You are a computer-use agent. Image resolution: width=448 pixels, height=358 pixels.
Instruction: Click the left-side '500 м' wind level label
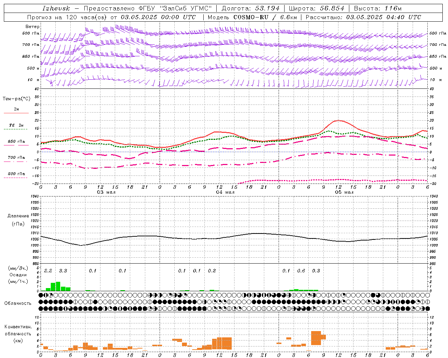(x=33, y=68)
